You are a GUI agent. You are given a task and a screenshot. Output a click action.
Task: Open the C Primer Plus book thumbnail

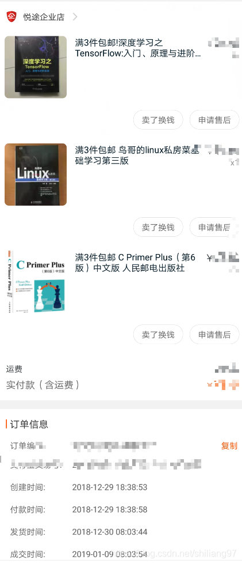pyautogui.click(x=36, y=282)
